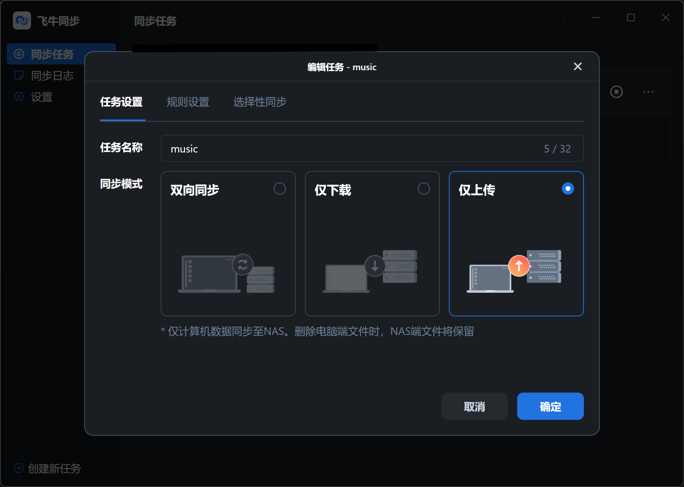Switch to the 选择性同步 tab

click(x=260, y=102)
